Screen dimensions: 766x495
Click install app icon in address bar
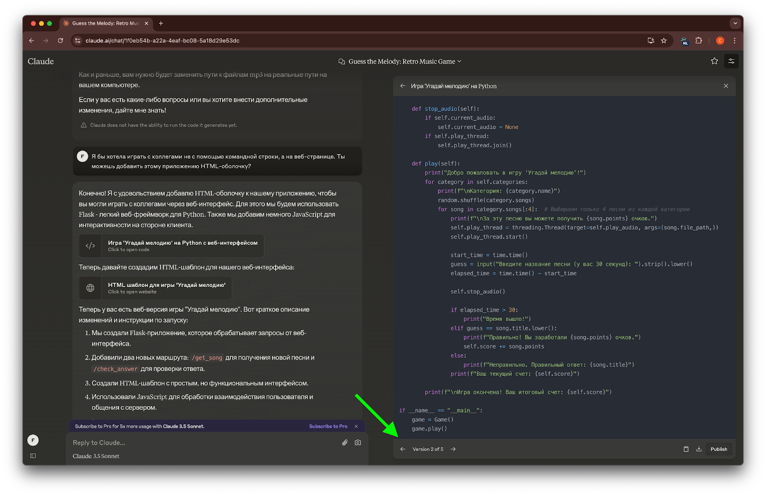coord(651,41)
